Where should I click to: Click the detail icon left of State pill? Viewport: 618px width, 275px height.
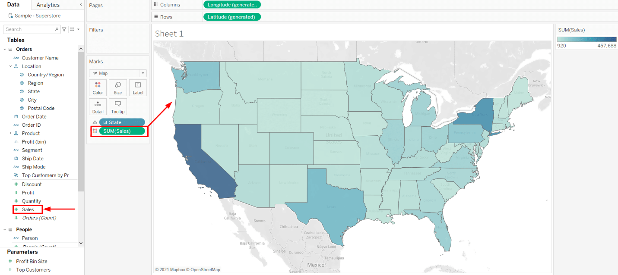(95, 122)
